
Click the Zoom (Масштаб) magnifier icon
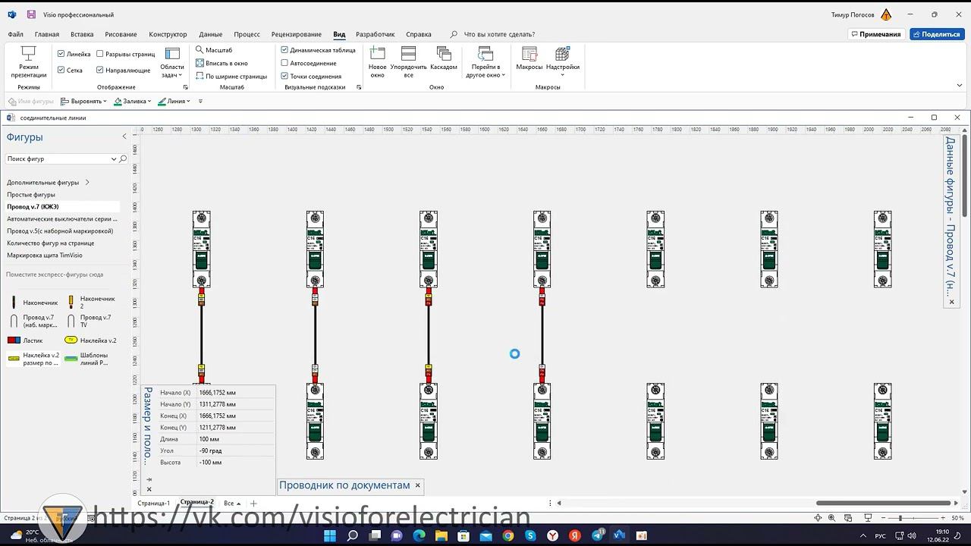pos(200,50)
